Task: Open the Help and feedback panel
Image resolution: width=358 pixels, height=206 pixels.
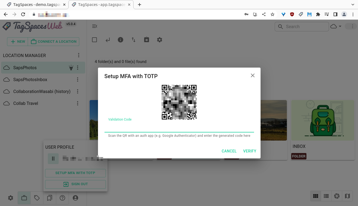Action: (x=62, y=198)
